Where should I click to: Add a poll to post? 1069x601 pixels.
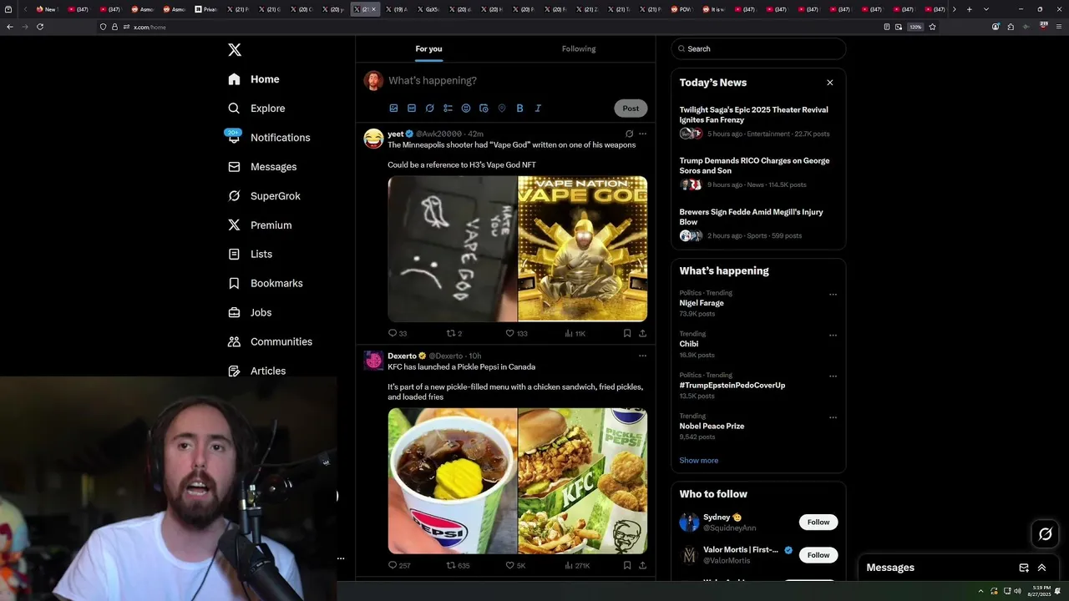pos(448,108)
